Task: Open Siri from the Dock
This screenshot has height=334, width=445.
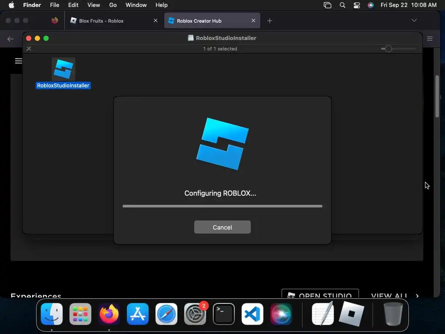Action: 281,314
